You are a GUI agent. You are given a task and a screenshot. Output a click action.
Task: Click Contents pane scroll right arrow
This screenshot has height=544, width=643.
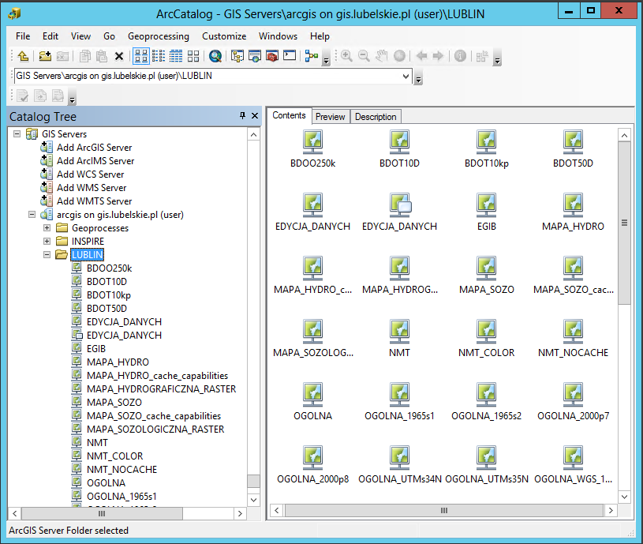(x=611, y=510)
